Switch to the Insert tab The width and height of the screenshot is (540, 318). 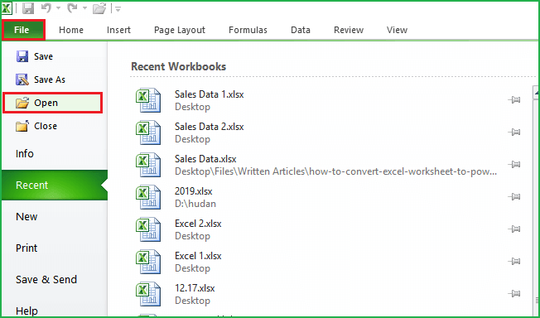coord(118,30)
